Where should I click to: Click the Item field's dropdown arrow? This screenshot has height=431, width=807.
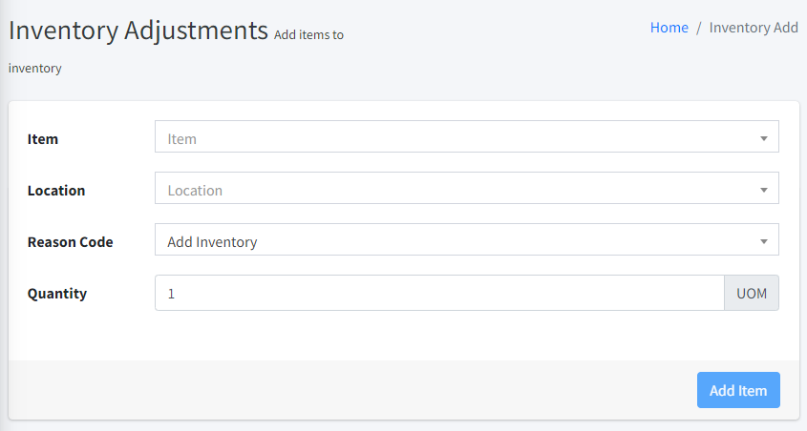[763, 139]
